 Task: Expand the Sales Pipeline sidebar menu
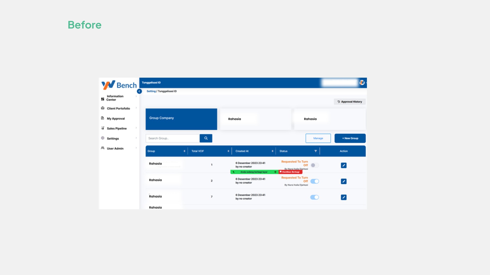pos(117,128)
